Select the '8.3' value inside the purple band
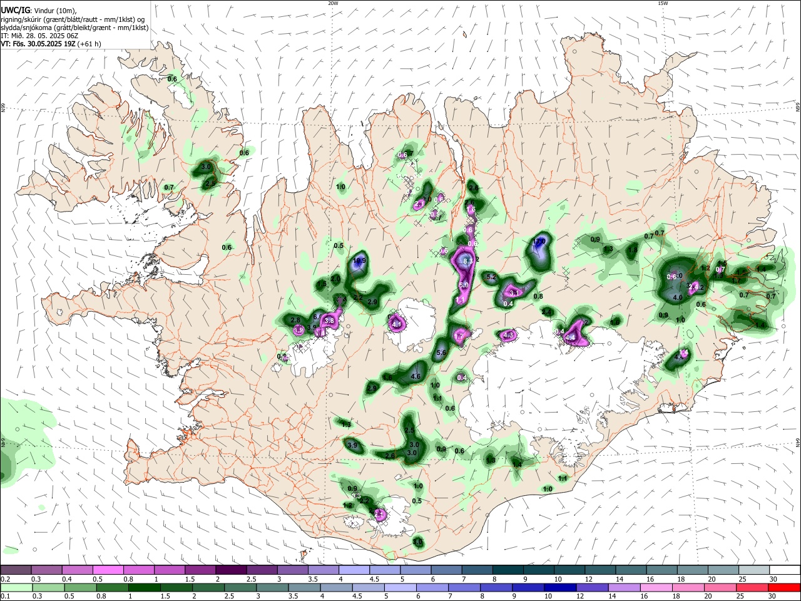 (467, 260)
